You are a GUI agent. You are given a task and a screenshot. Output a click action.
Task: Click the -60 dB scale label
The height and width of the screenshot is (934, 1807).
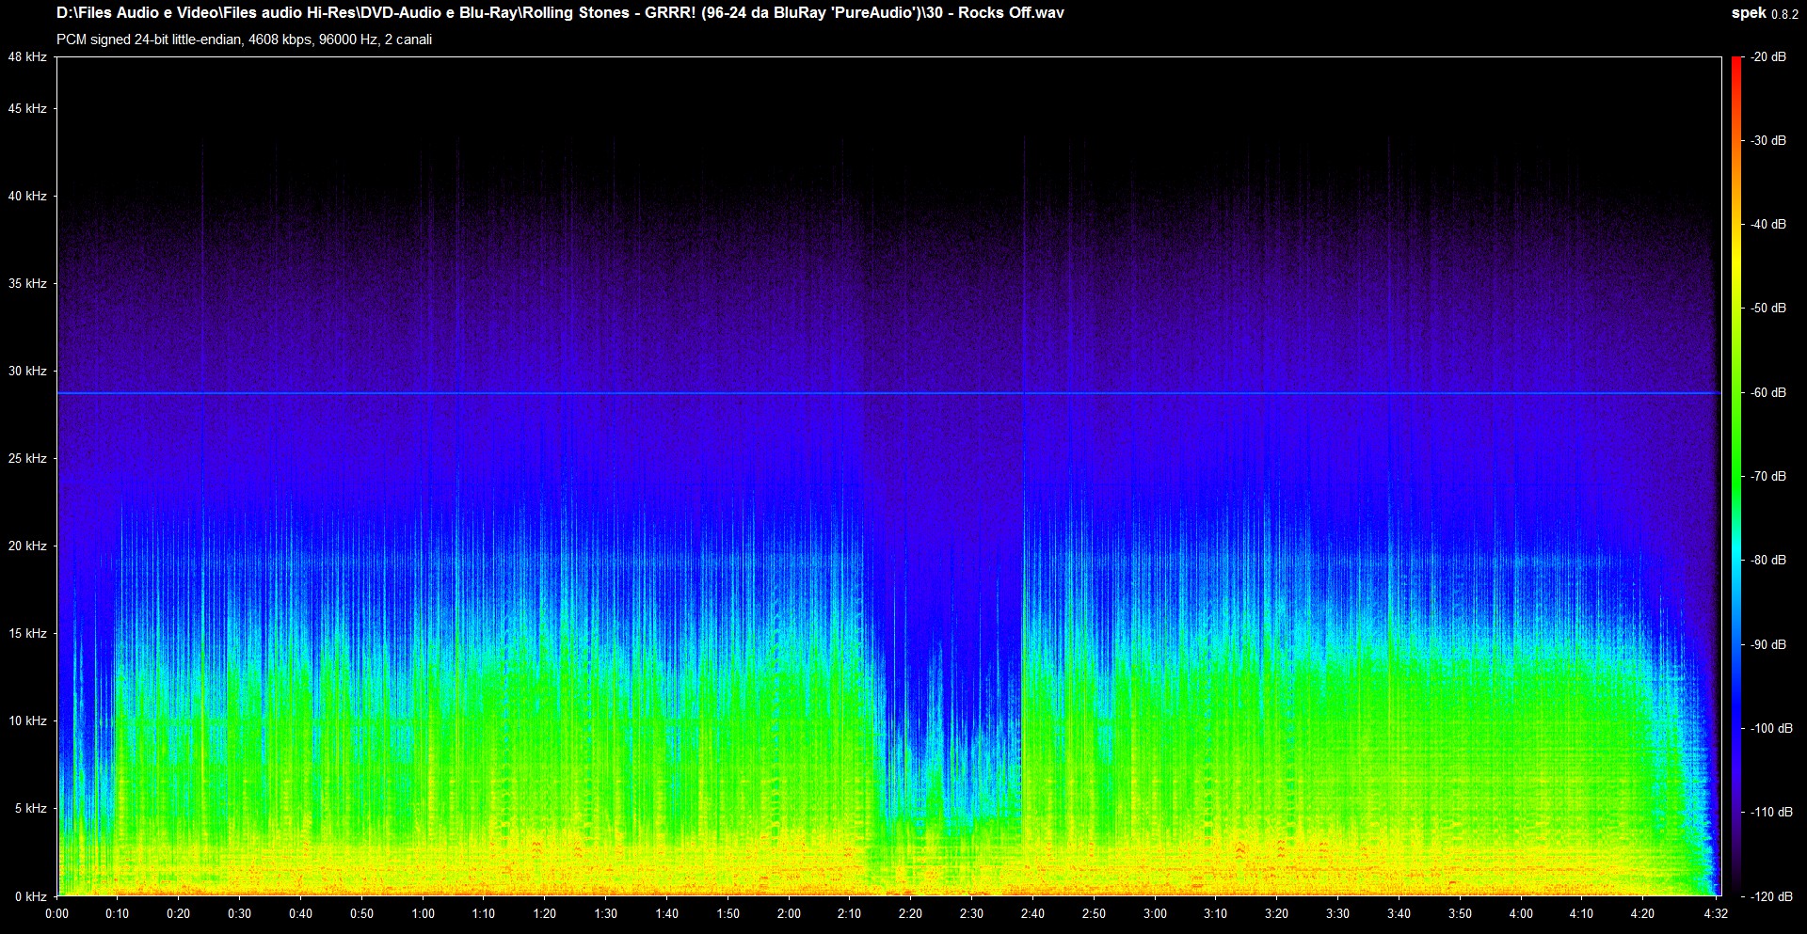1768,393
